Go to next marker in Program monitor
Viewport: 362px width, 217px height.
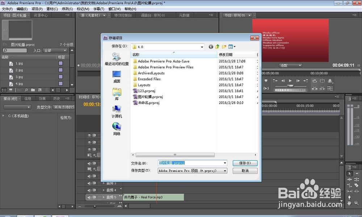[x=306, y=81]
